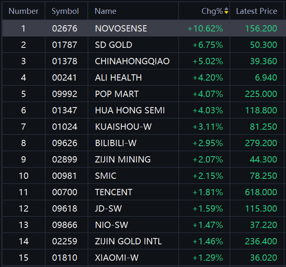The width and height of the screenshot is (286, 267).
Task: Open SMIC symbol 00981
Action: [64, 176]
